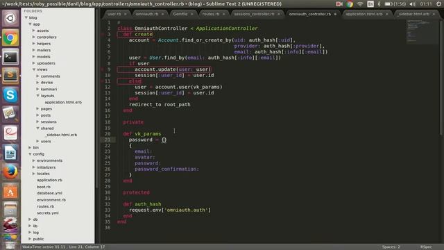This screenshot has height=250, width=444.
Task: Close the routes.rb tab
Action: (223, 14)
